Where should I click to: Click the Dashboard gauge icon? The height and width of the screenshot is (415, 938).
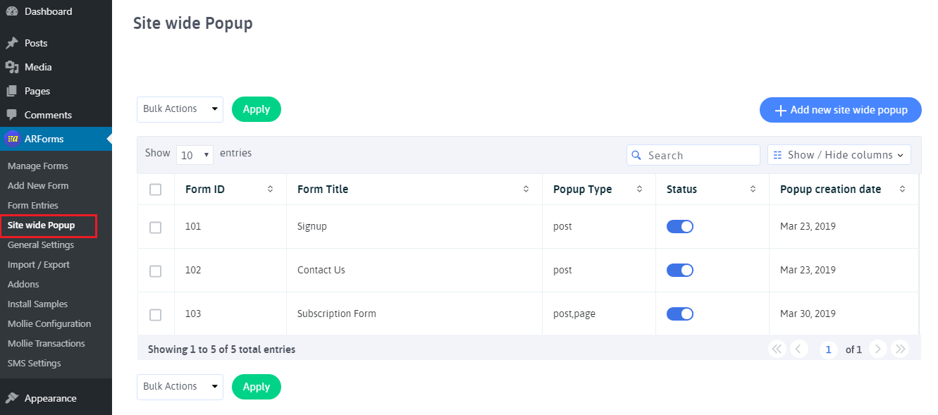pos(12,11)
